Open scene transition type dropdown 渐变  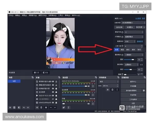(109, 81)
